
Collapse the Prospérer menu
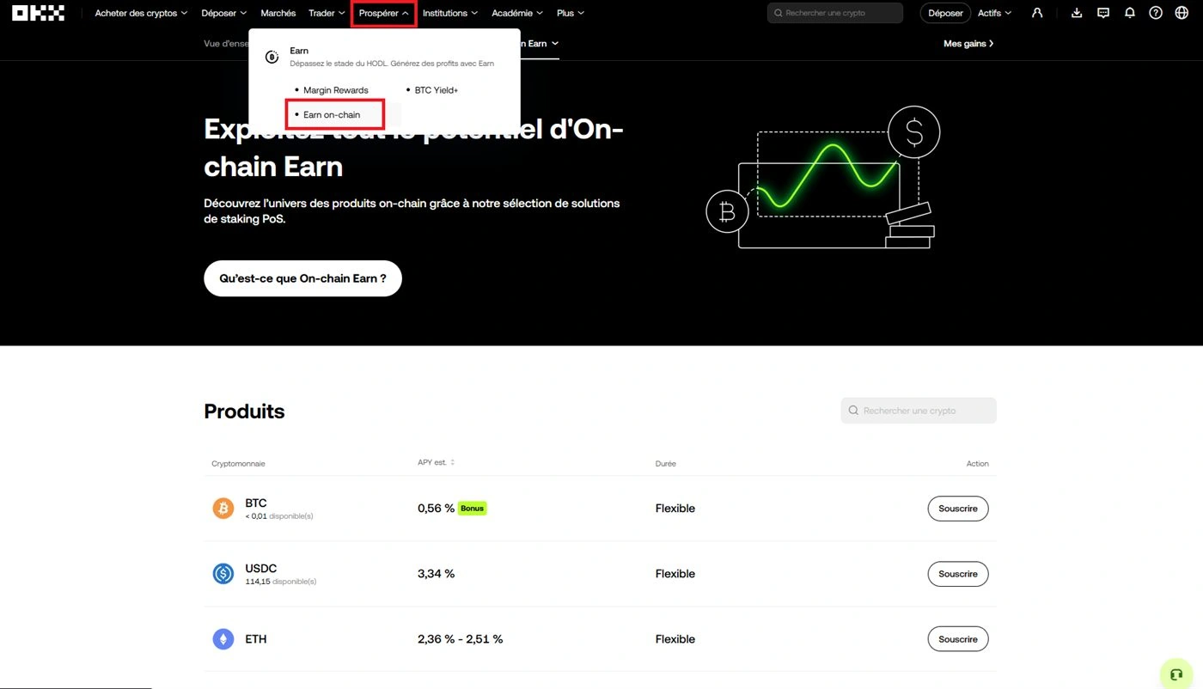click(x=384, y=14)
